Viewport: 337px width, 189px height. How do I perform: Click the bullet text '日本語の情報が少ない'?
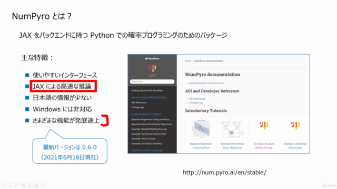pyautogui.click(x=62, y=98)
